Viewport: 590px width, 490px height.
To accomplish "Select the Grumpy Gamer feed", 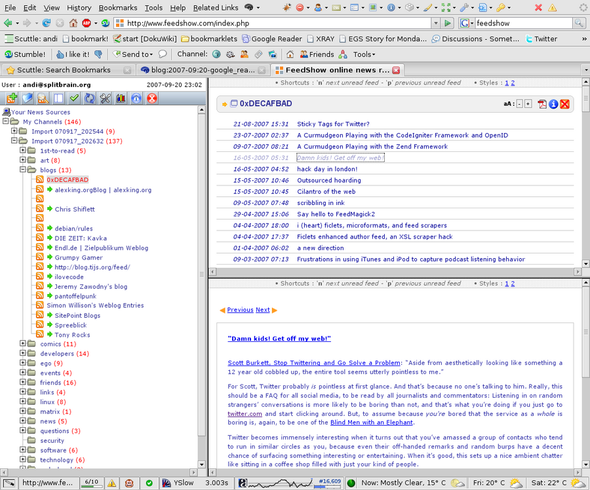I will [79, 257].
